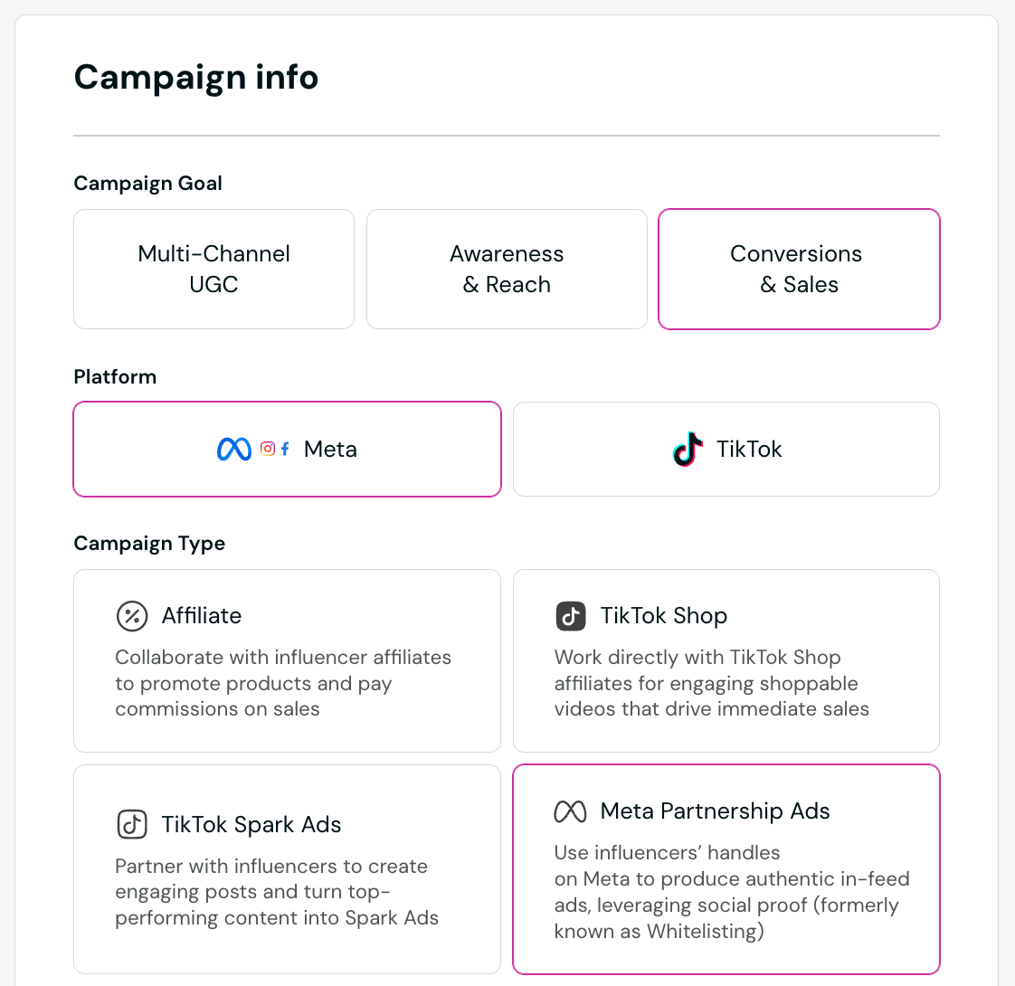
Task: Click the TikTok logo in Platform row
Action: tap(688, 449)
